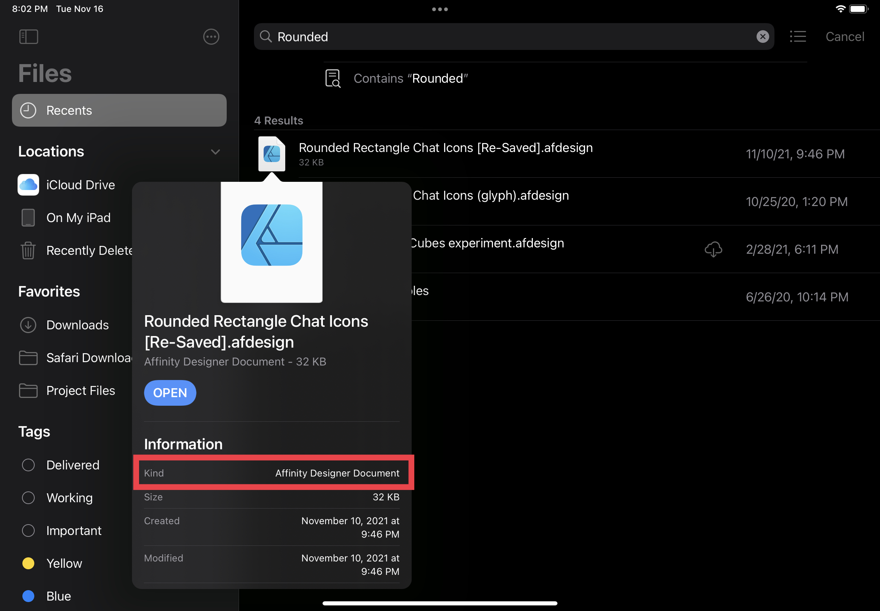The width and height of the screenshot is (880, 611).
Task: Open the multitasking three-dot menu at top
Action: coord(440,9)
